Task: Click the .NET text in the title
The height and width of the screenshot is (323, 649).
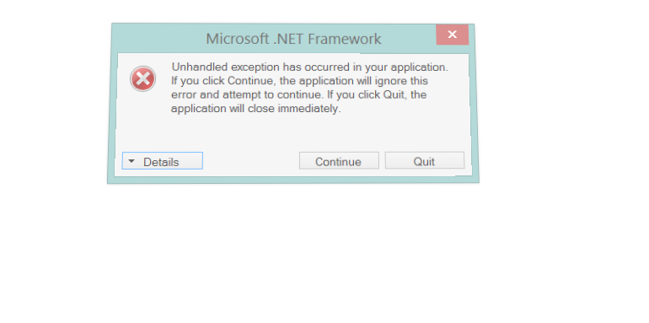Action: [x=288, y=39]
